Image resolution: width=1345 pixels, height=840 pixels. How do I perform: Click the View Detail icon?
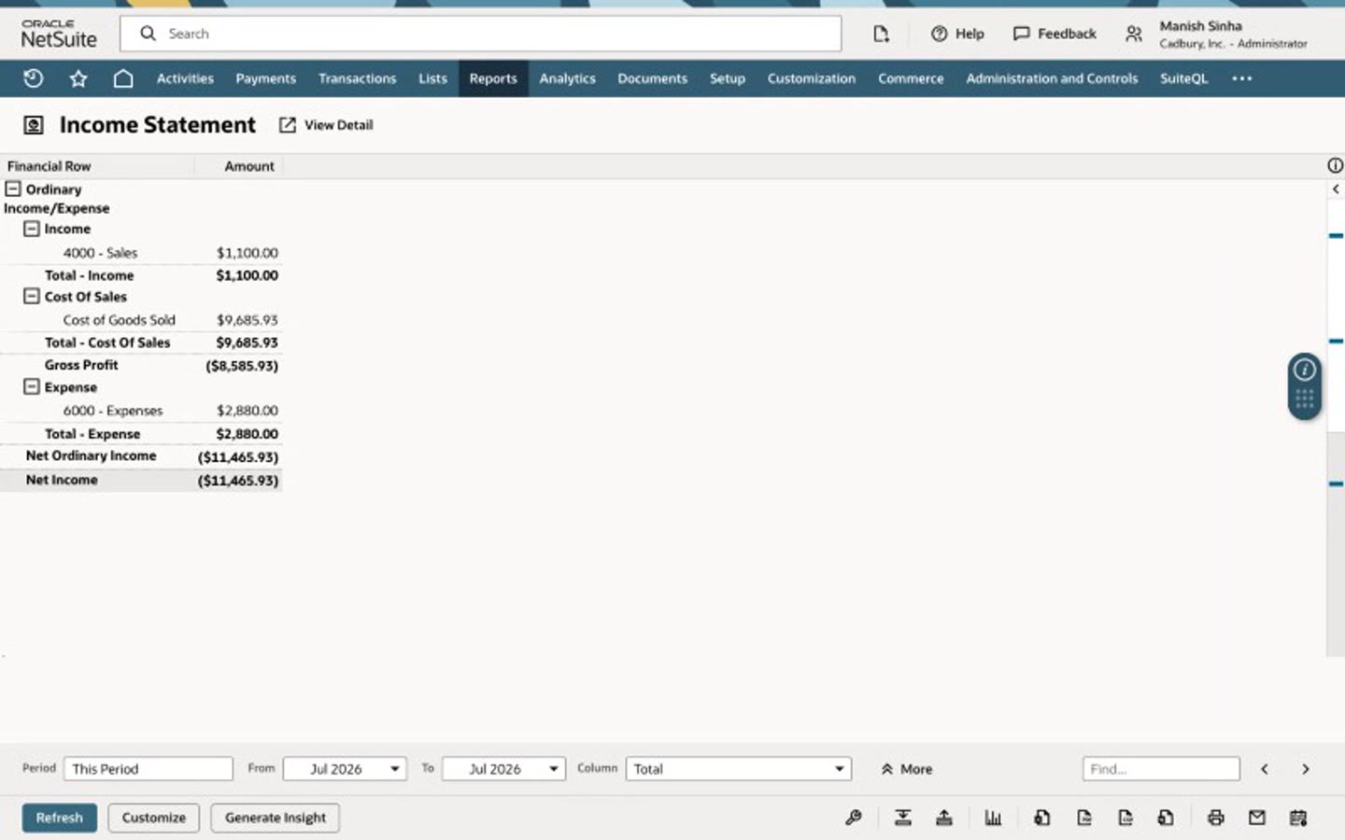coord(288,125)
